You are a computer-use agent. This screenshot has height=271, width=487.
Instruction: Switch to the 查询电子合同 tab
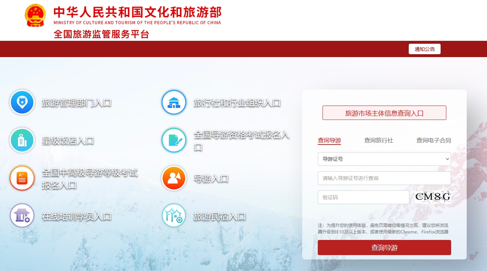tap(434, 141)
